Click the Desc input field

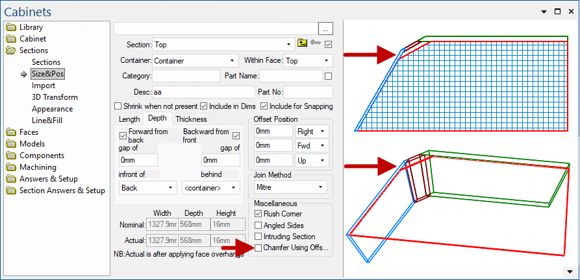(x=203, y=91)
